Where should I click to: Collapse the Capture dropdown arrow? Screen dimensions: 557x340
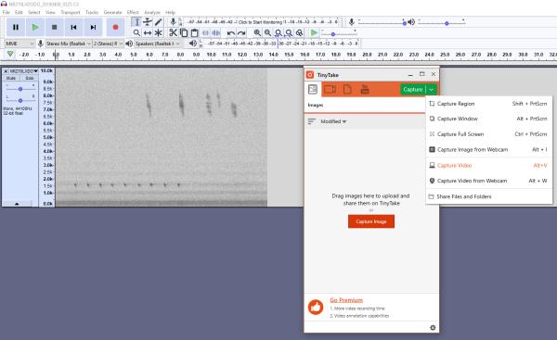pos(431,89)
